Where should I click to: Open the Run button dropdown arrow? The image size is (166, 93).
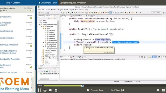(72, 13)
